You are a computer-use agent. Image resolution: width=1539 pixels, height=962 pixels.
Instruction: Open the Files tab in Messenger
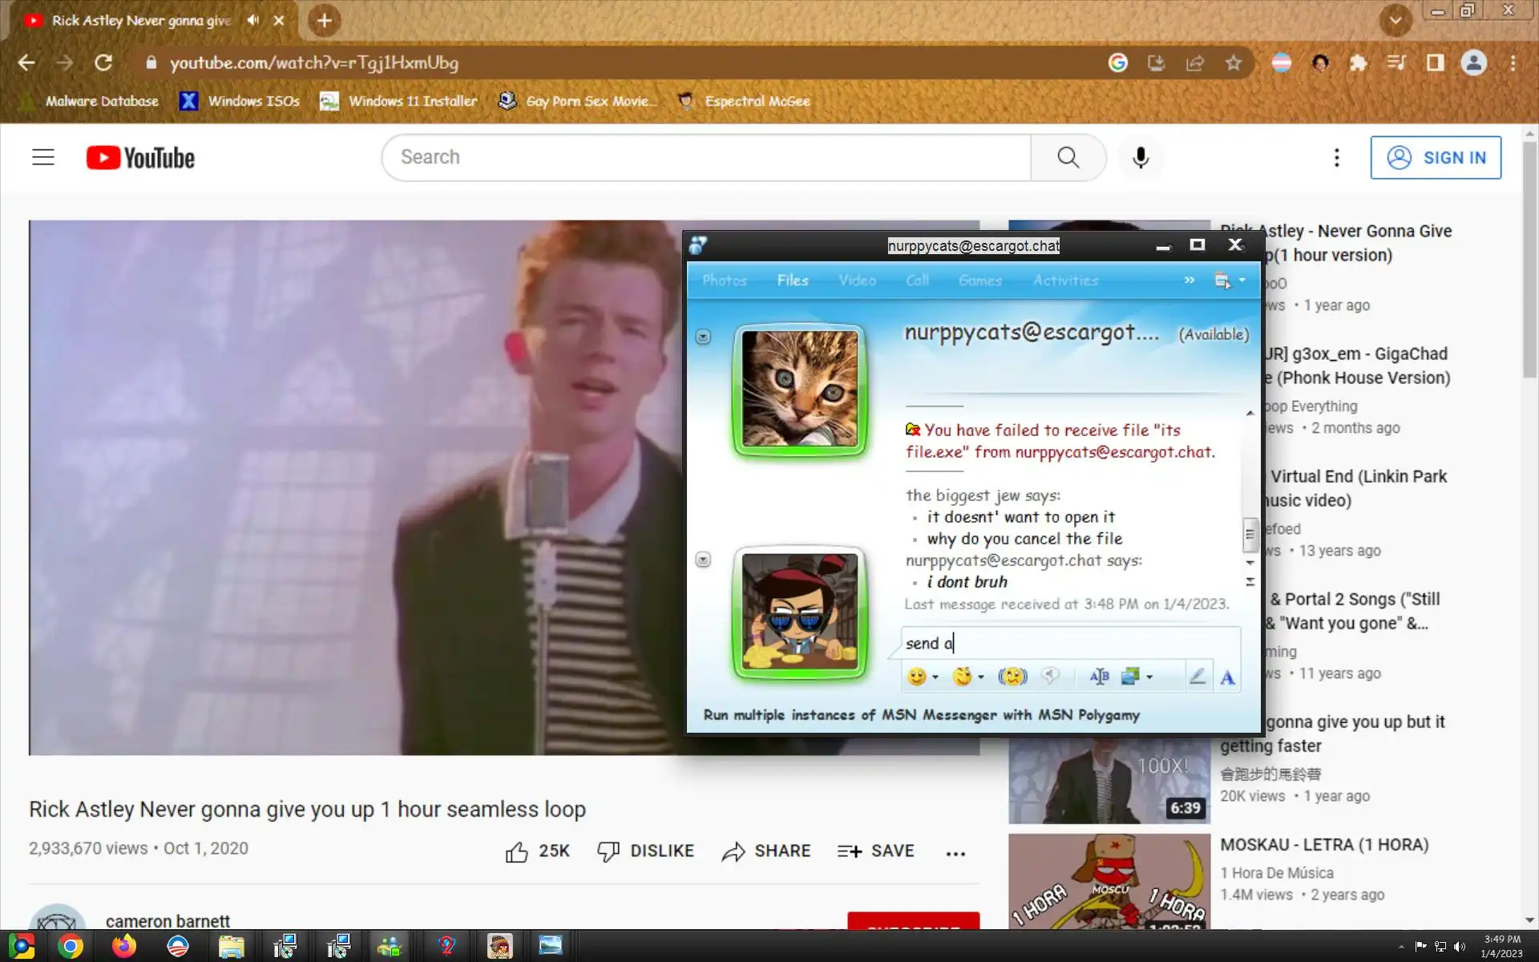click(x=792, y=281)
